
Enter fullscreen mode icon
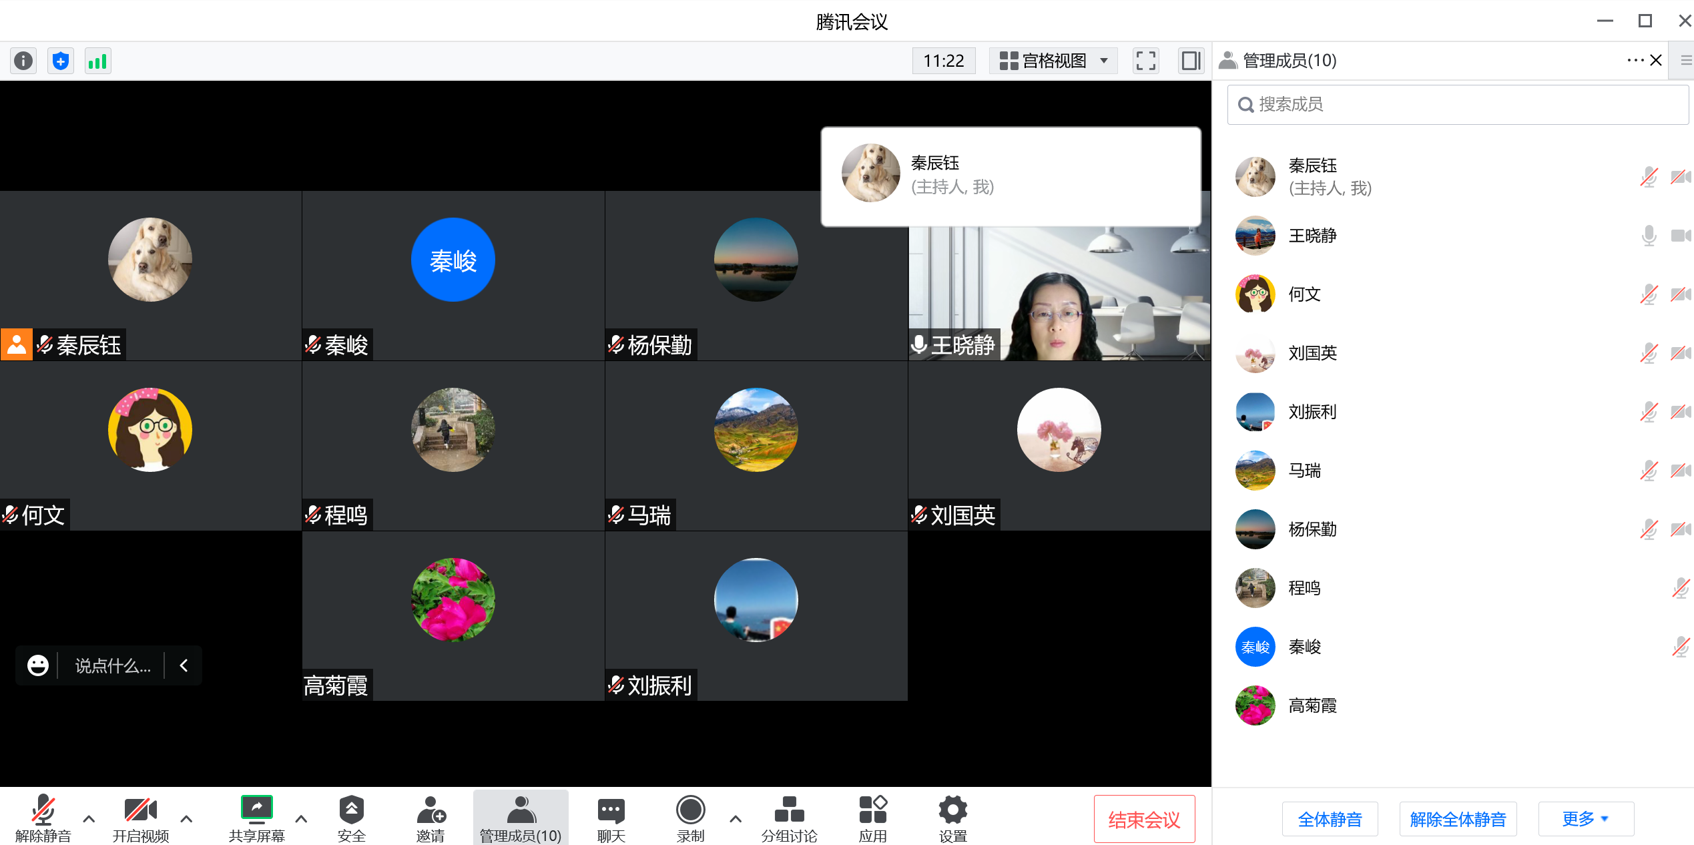[1145, 61]
